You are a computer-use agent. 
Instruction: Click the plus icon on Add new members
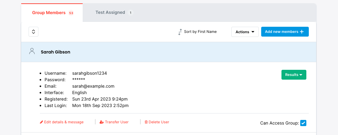302,32
